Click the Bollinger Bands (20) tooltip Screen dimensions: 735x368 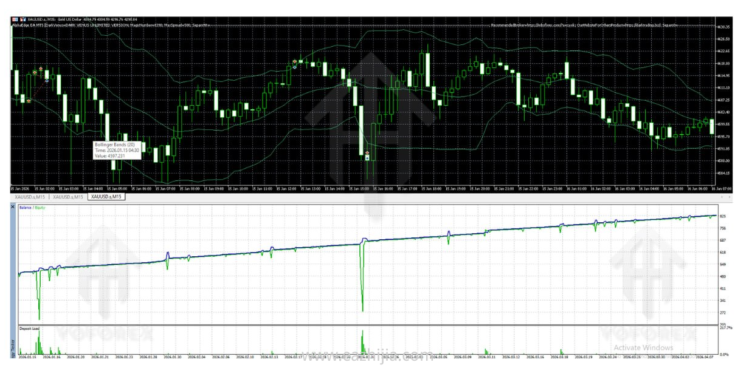coord(117,150)
